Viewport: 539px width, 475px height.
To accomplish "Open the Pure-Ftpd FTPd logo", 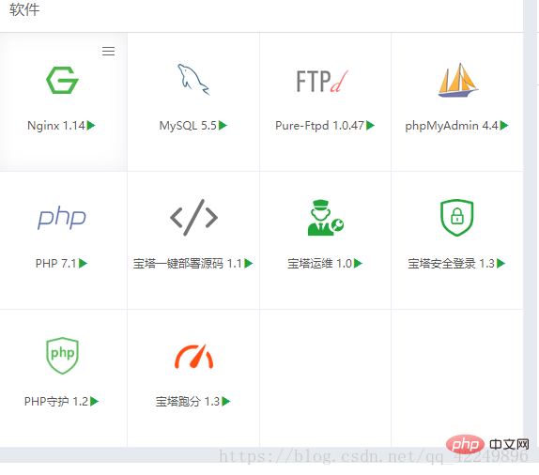I will pos(322,82).
